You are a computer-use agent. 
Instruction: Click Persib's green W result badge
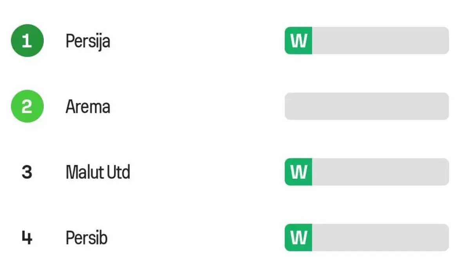click(298, 238)
